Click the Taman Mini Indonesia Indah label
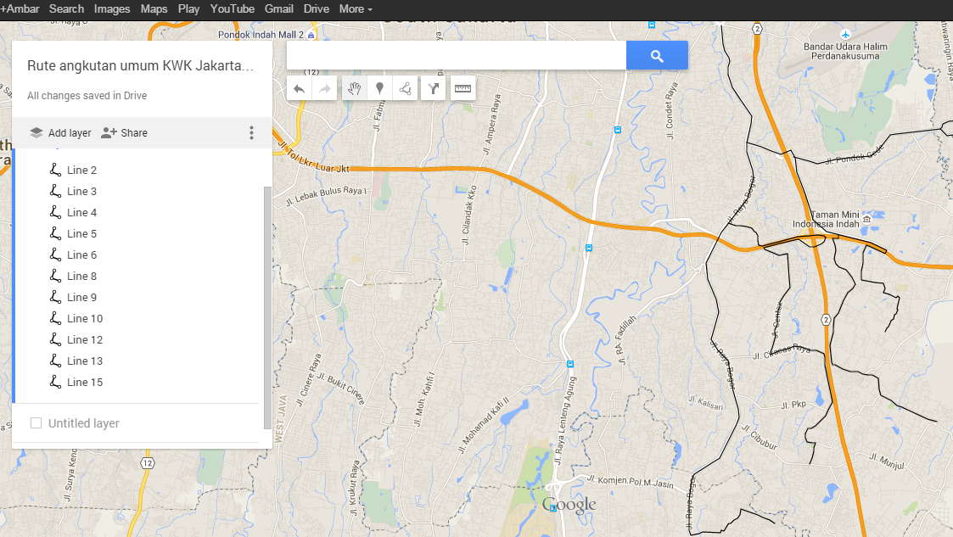Screen dimensions: 953x537 [x=826, y=219]
